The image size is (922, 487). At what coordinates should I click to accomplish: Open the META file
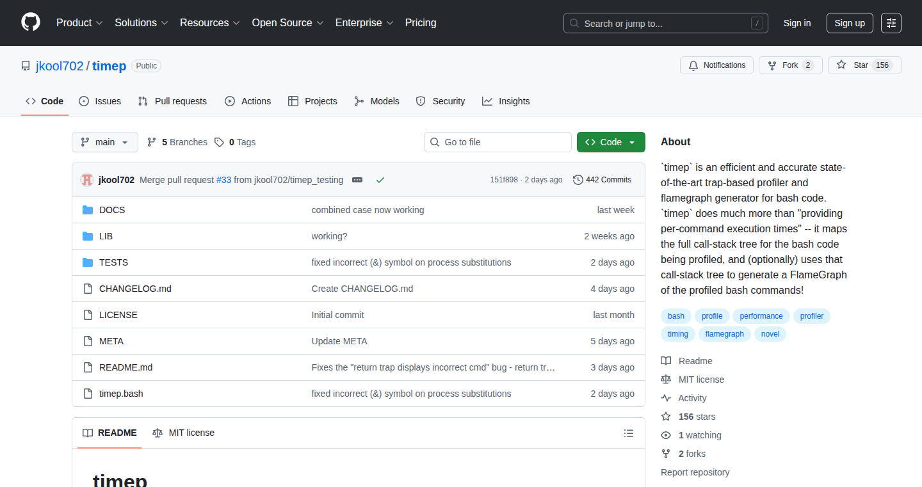(111, 341)
